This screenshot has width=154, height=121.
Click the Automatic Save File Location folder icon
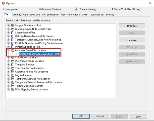coord(13,50)
